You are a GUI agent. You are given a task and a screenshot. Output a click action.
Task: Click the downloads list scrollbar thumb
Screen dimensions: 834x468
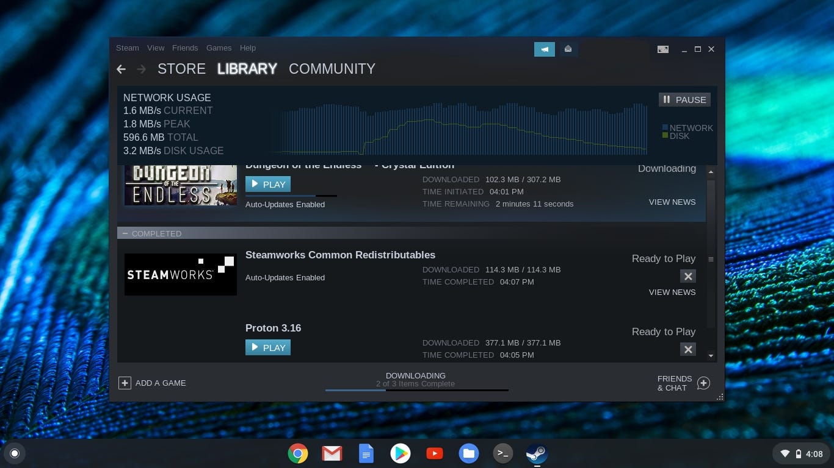tap(711, 253)
